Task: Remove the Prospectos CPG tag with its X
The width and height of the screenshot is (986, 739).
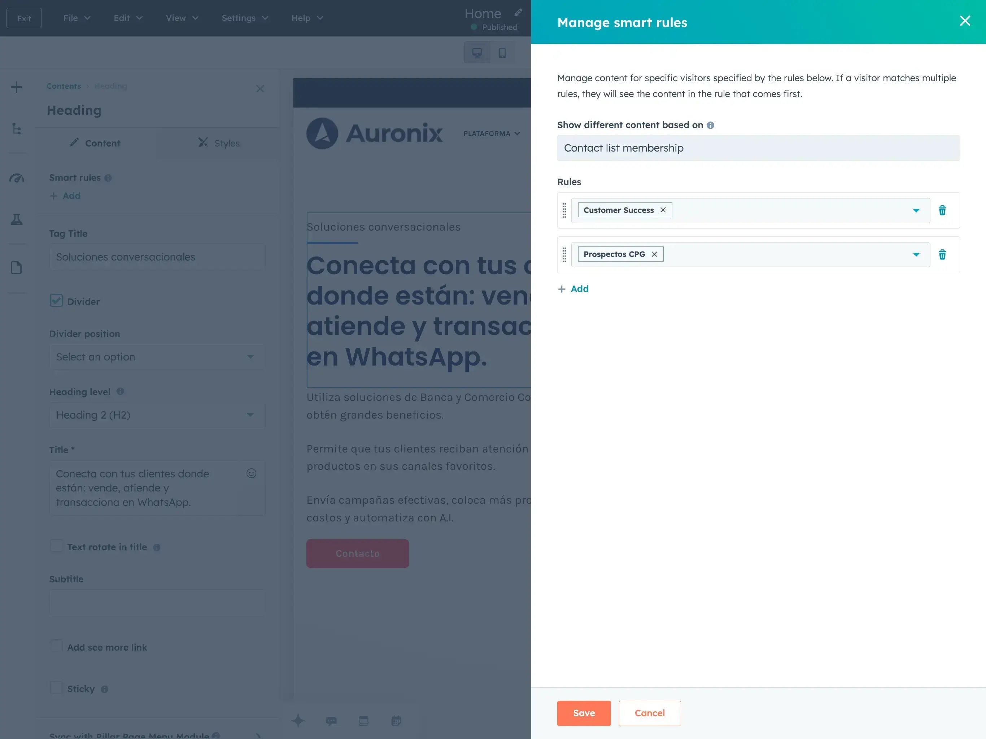Action: tap(654, 254)
